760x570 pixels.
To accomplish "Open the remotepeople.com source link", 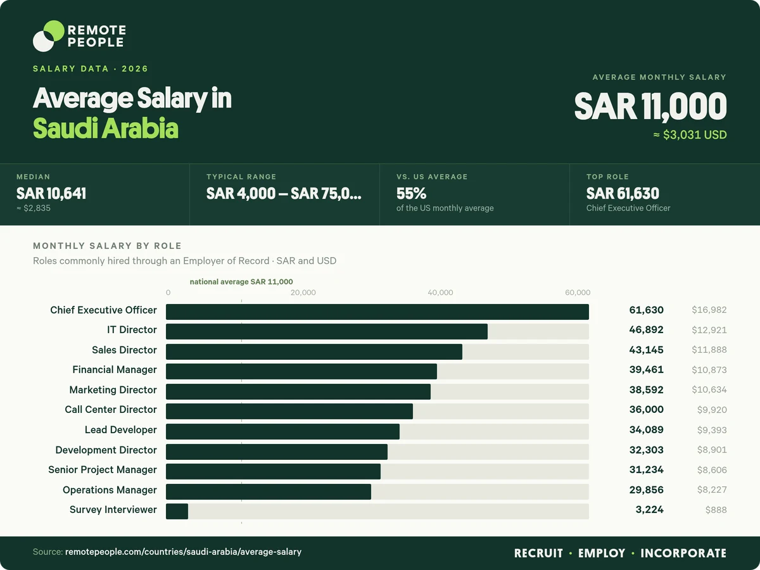I will pos(183,552).
